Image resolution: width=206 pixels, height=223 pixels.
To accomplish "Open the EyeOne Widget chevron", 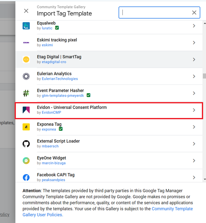I will 194,161.
